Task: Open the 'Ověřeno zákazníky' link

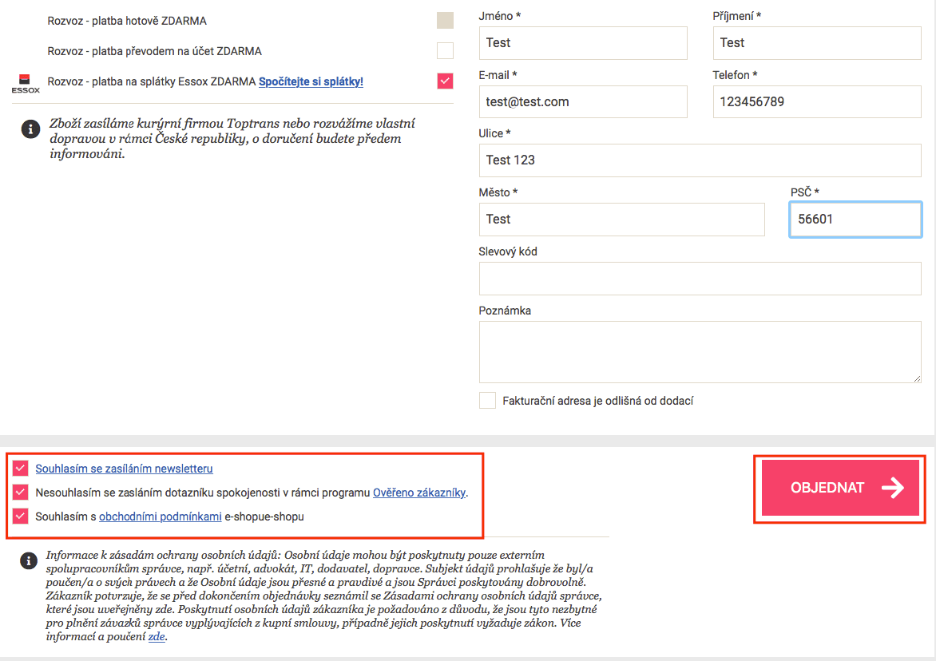Action: pos(418,493)
